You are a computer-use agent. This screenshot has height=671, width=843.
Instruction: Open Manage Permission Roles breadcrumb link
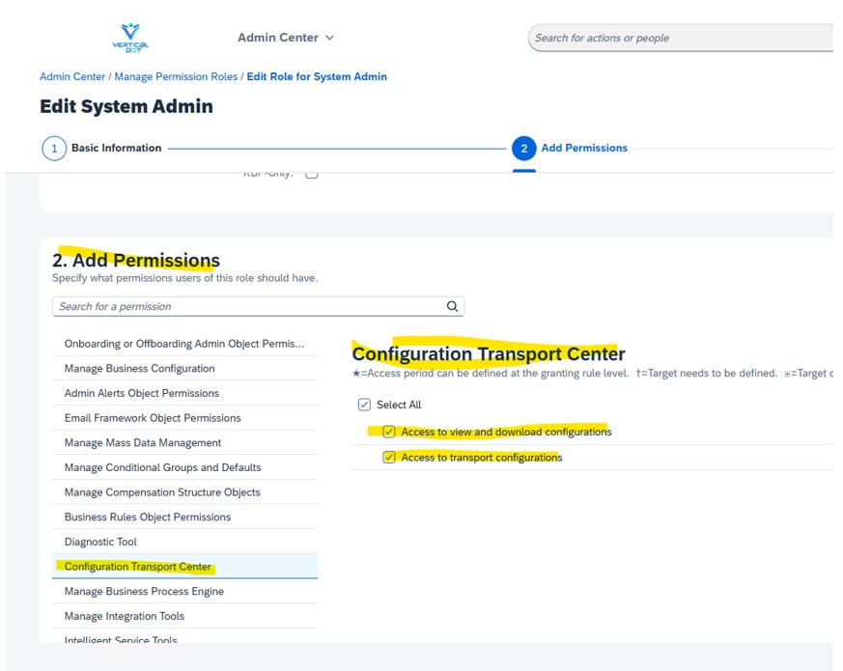176,76
